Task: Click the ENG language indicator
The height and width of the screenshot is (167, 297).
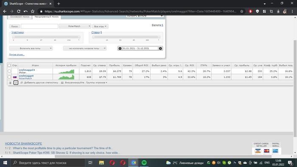Action: (x=267, y=163)
